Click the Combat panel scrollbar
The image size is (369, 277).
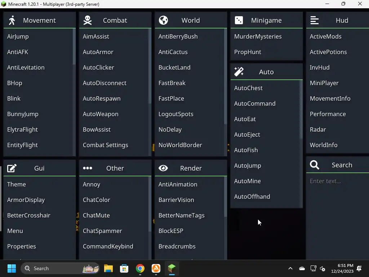pos(150,66)
